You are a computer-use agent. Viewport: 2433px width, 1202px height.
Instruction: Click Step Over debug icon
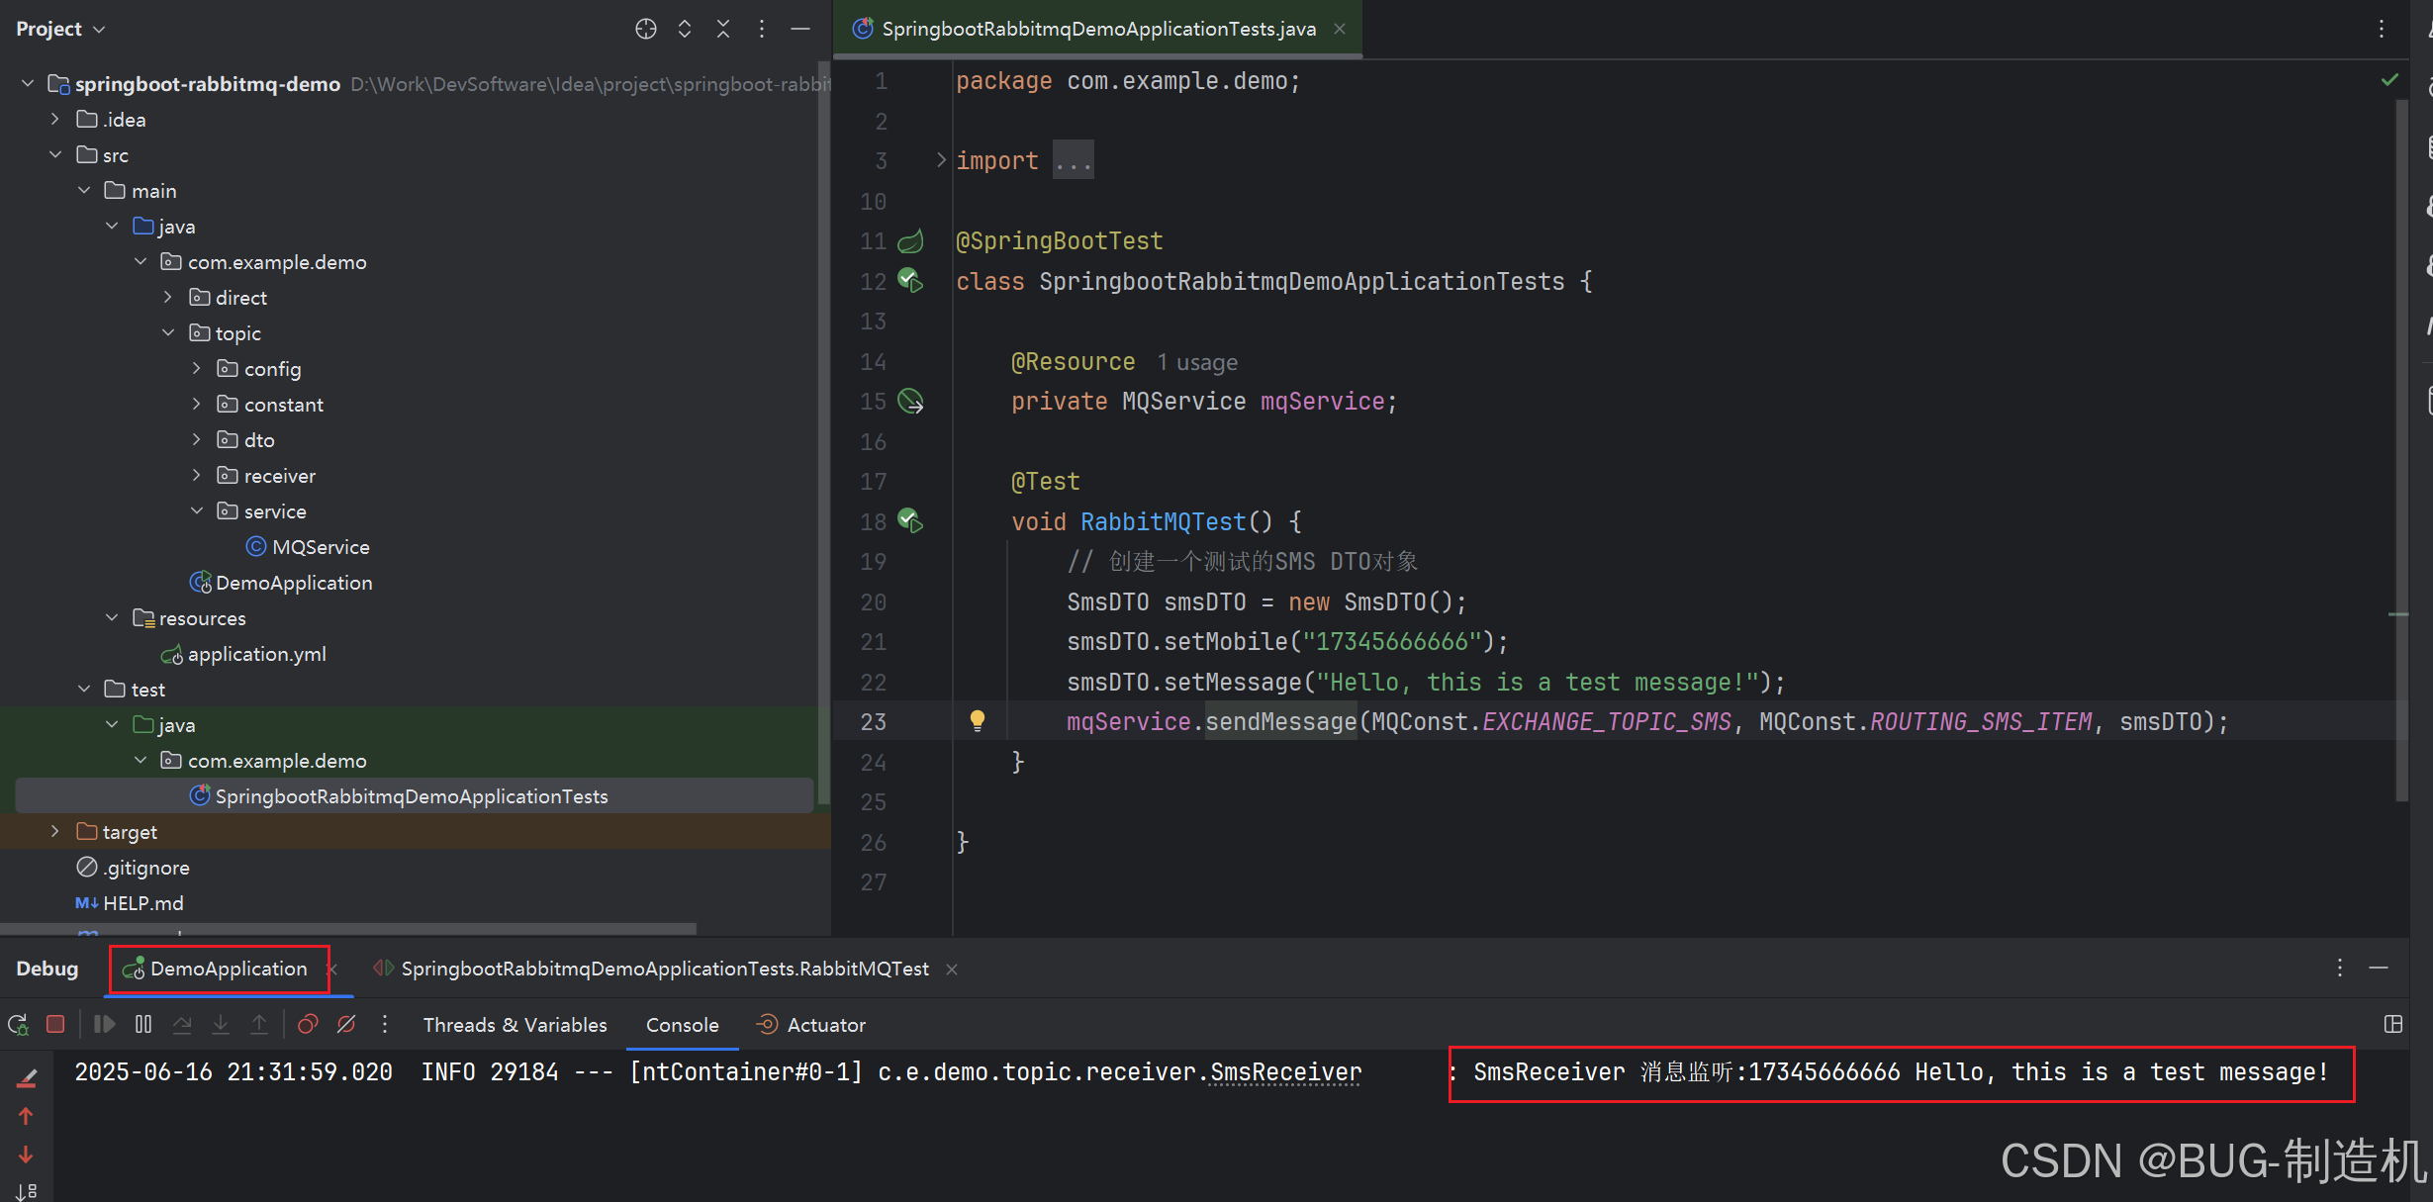[182, 1024]
